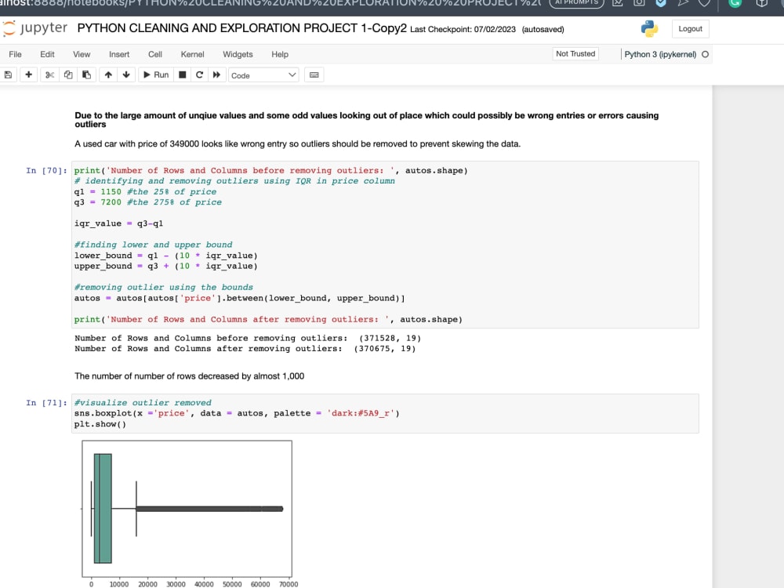The width and height of the screenshot is (784, 588).
Task: Click the boxplot output image
Action: [x=190, y=514]
